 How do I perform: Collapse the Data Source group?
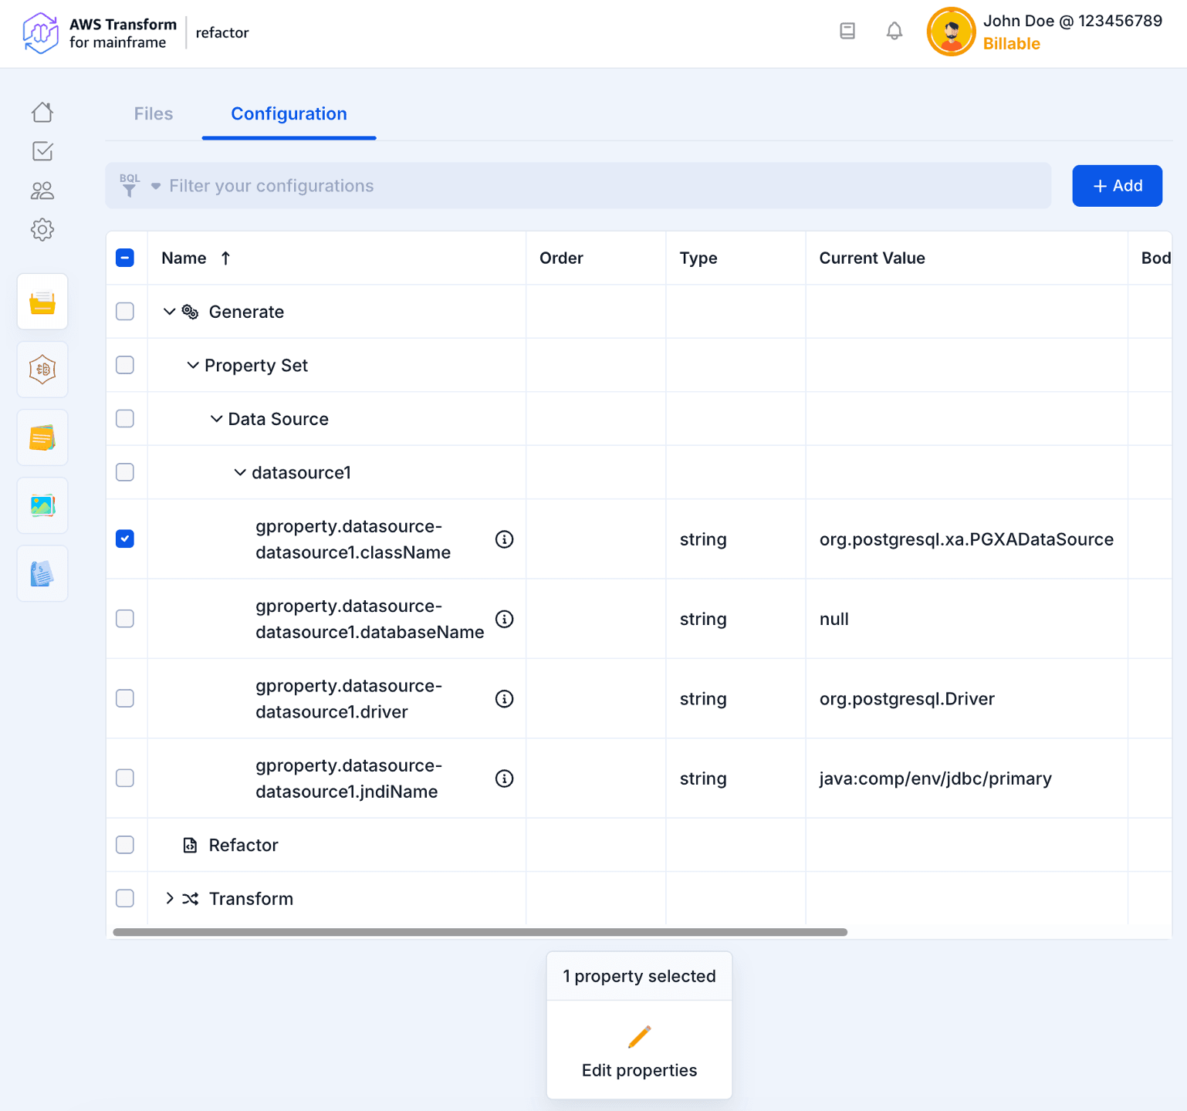(x=216, y=419)
